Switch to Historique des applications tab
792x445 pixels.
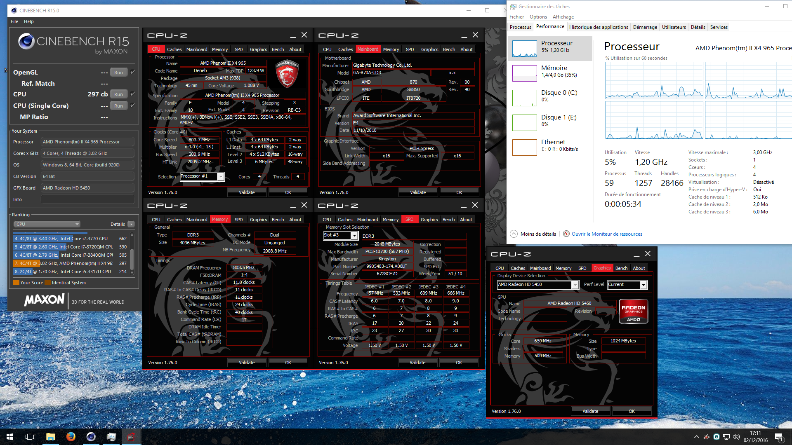[599, 27]
